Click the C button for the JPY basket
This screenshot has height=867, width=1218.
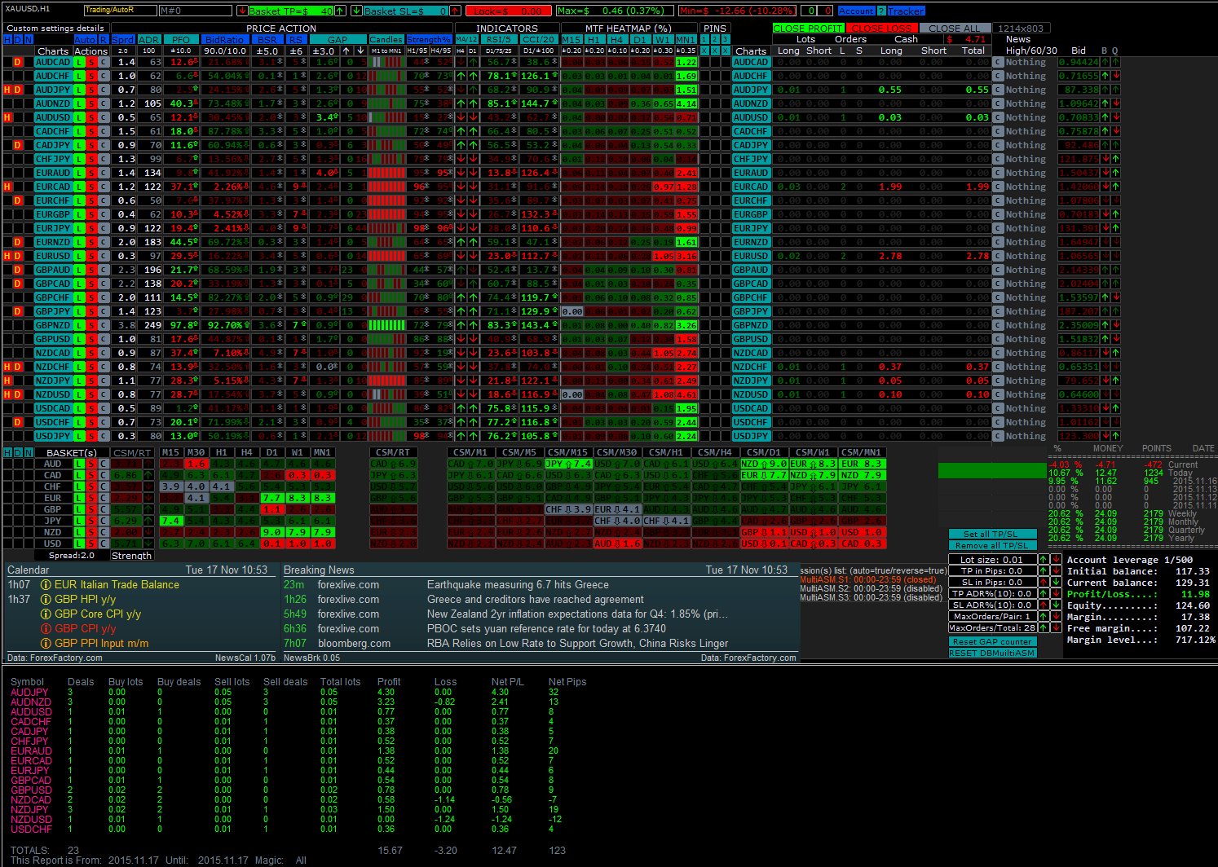click(104, 521)
